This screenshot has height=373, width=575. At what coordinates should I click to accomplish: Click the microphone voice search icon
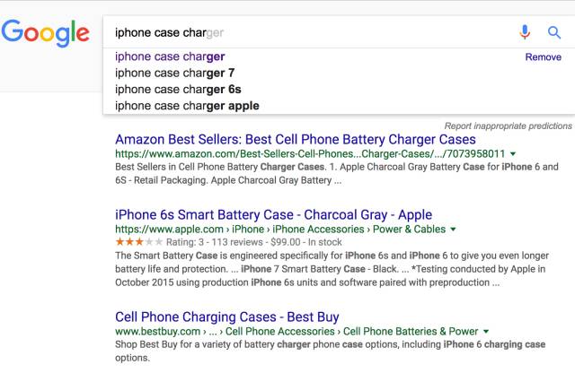point(525,32)
